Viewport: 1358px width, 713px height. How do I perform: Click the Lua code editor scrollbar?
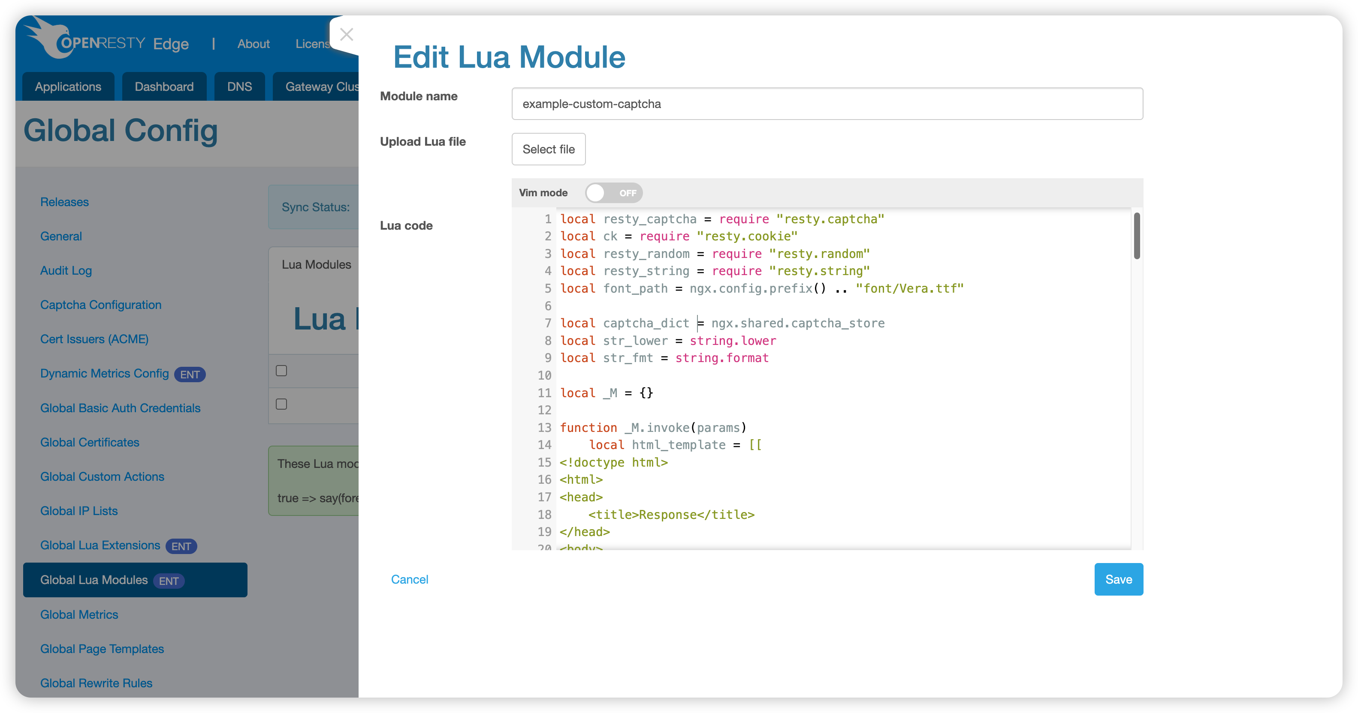pyautogui.click(x=1137, y=236)
